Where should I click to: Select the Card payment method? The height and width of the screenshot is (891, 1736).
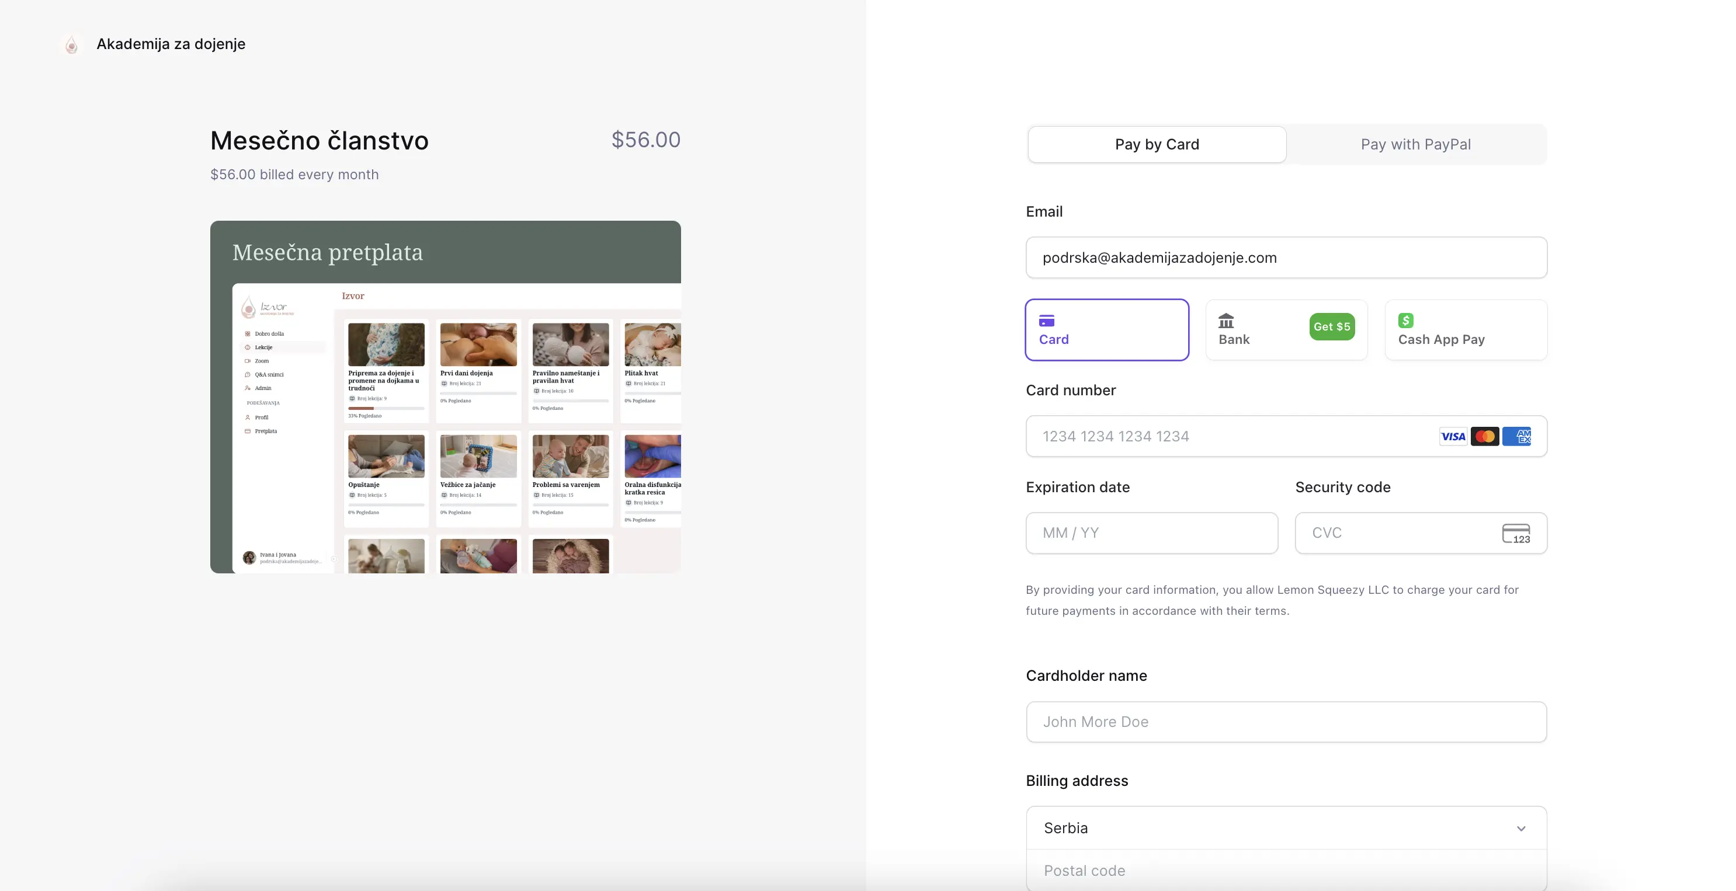(1106, 329)
